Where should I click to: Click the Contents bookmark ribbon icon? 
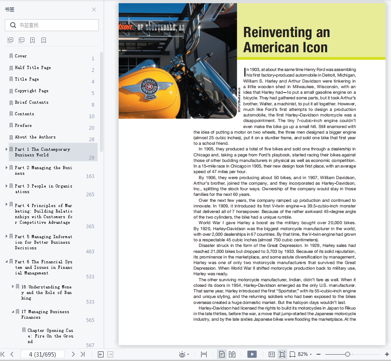pos(11,114)
